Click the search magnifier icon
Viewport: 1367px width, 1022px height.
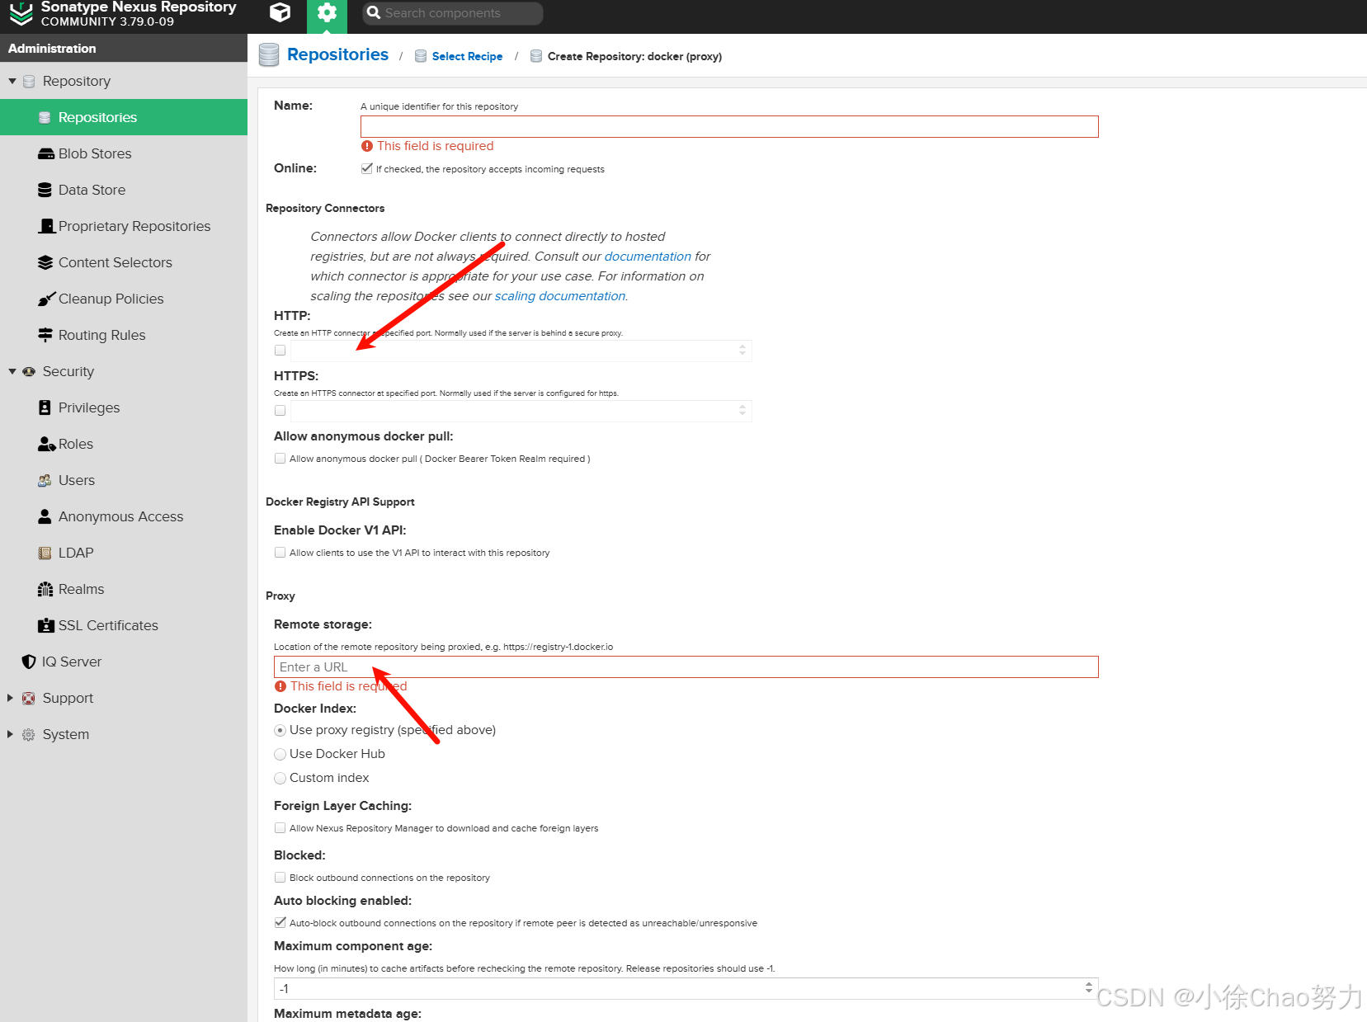point(374,12)
